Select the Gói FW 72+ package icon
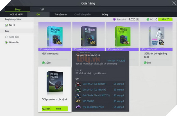This screenshot has width=177, height=116. (78, 84)
